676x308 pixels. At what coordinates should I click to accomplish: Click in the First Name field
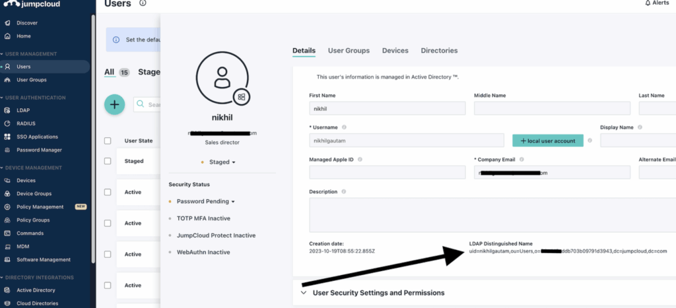click(x=387, y=109)
